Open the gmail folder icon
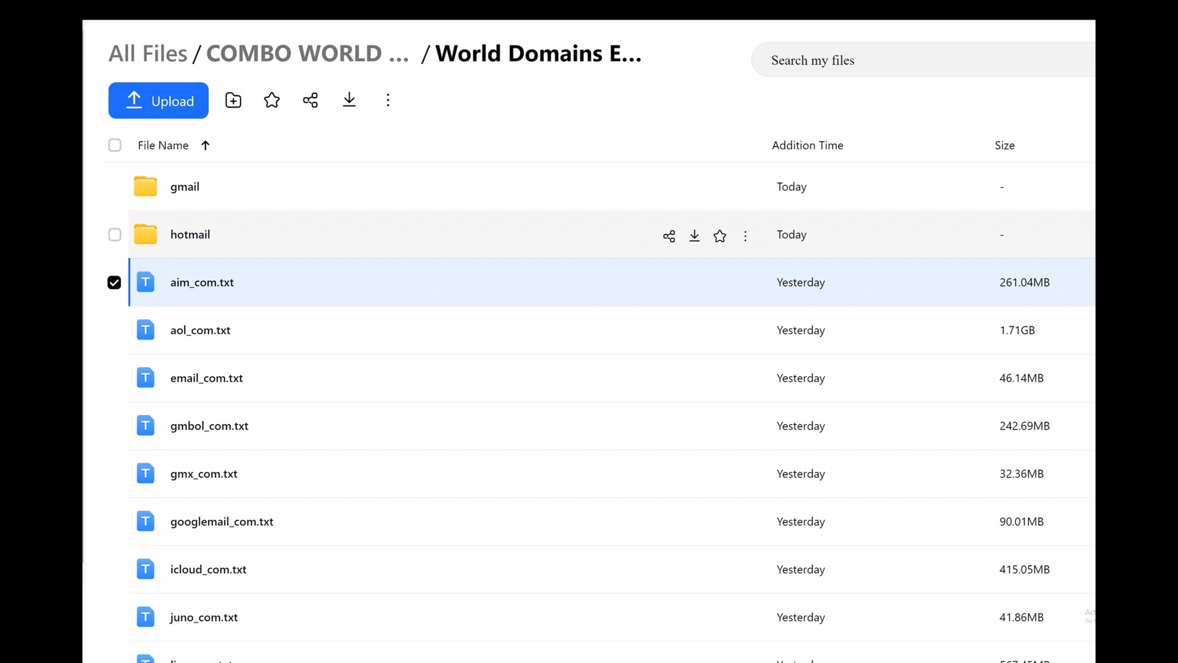1178x663 pixels. click(x=145, y=187)
